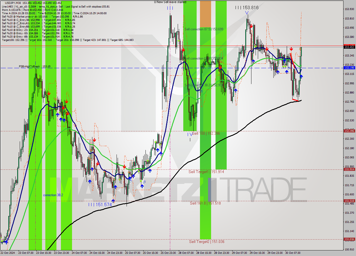356x256 pixels.
Task: Click the '25 Oct 07:30' time label
Action: pyautogui.click(x=133, y=253)
